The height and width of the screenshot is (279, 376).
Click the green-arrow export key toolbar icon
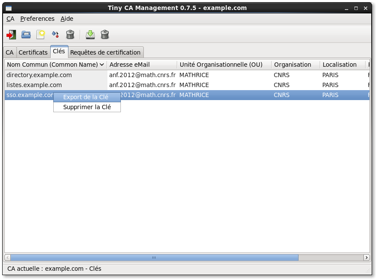90,34
